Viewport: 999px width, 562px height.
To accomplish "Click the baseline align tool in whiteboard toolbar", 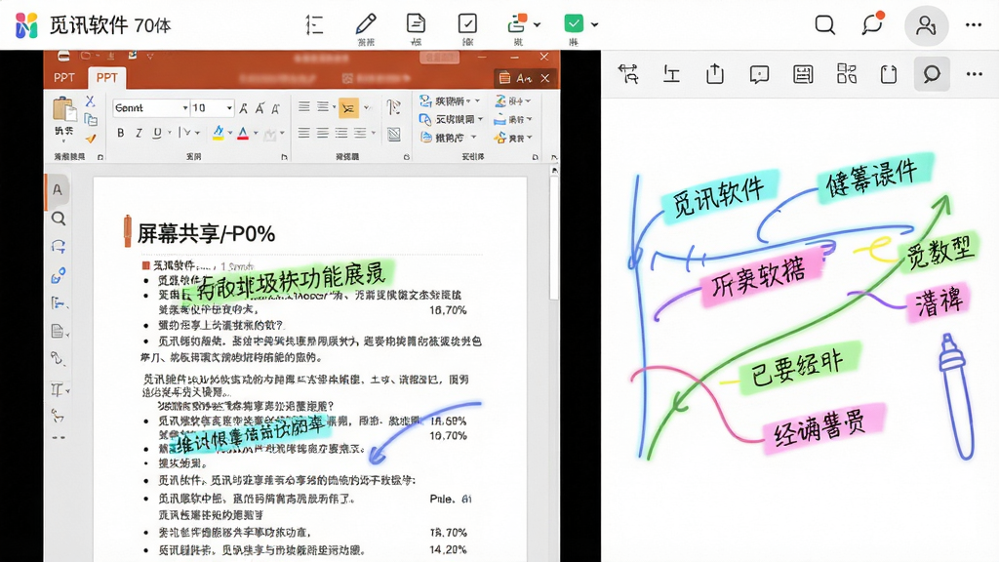I will (x=671, y=74).
